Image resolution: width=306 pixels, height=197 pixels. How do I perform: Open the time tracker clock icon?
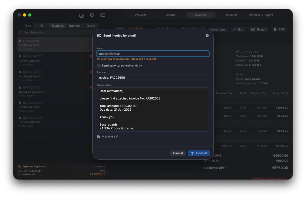(x=92, y=15)
